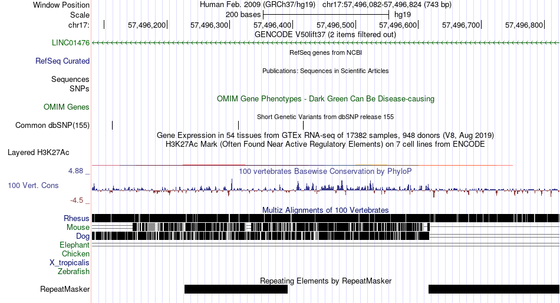Select the Dog alignment row label
The height and width of the screenshot is (303, 560).
click(83, 236)
